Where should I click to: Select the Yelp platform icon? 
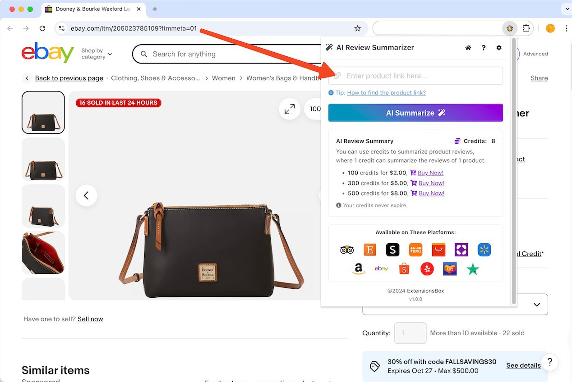pyautogui.click(x=427, y=268)
